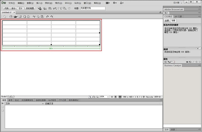The image size is (202, 132).
Task: Click the New CSS Rule icon in CSS panel
Action: coord(190,62)
